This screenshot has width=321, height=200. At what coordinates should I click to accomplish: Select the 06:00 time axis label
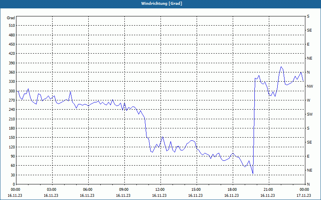tap(88, 189)
